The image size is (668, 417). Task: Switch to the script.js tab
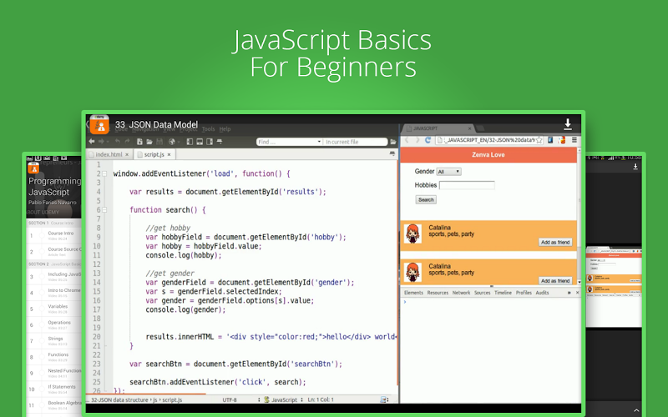(154, 154)
